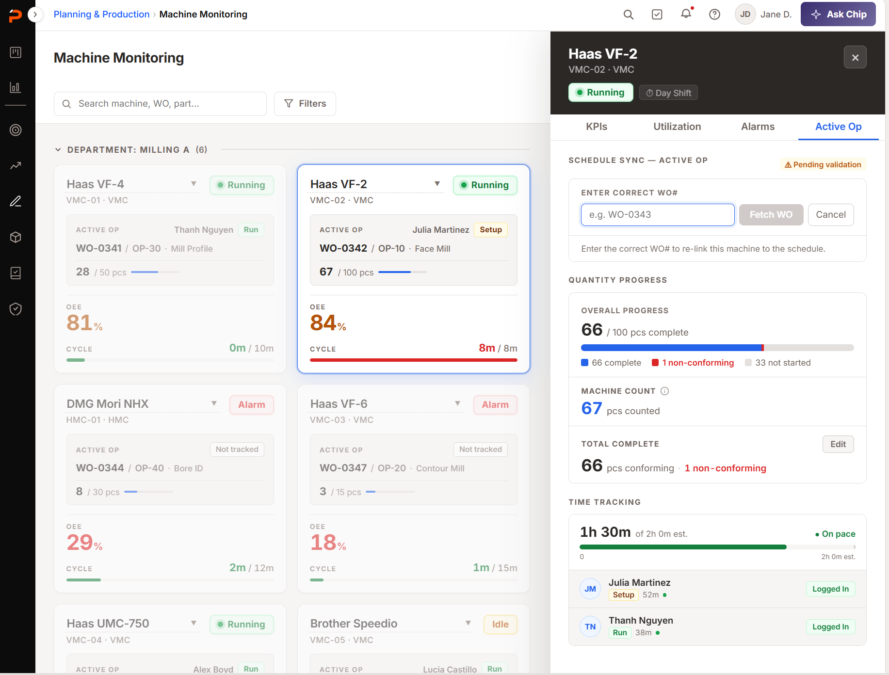889x675 pixels.
Task: Open the Haas VF-2 card dropdown arrow
Action: pyautogui.click(x=437, y=184)
